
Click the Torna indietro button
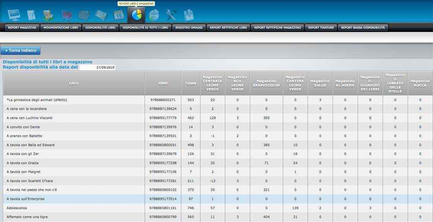[21, 51]
